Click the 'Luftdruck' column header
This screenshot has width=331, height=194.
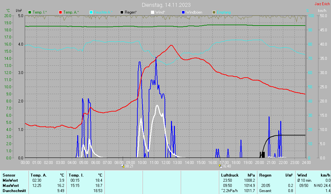pos(230,175)
